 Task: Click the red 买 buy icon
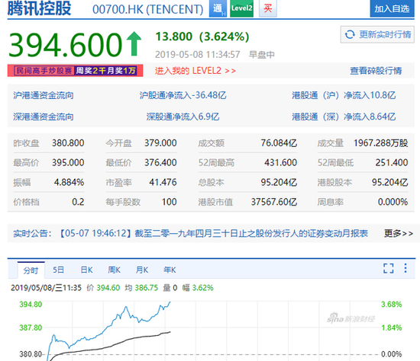coord(267,8)
